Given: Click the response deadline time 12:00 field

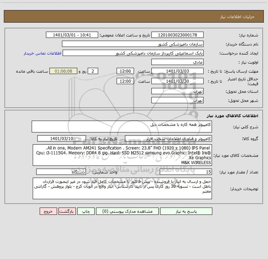Looking at the screenshot, I should point(125,71).
